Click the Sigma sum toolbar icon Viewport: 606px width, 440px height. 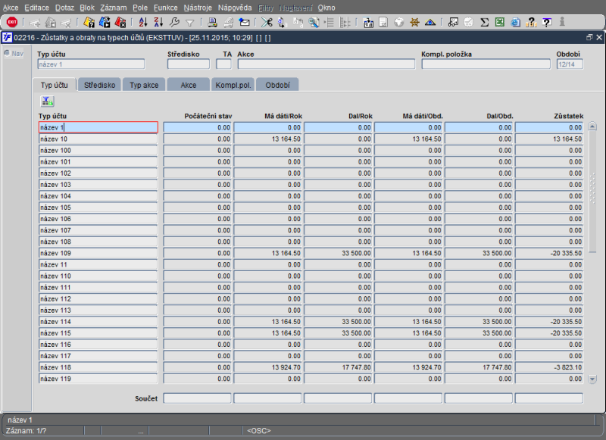(484, 23)
